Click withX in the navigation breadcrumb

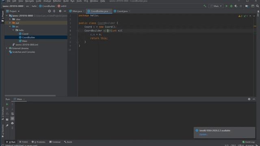(62, 6)
